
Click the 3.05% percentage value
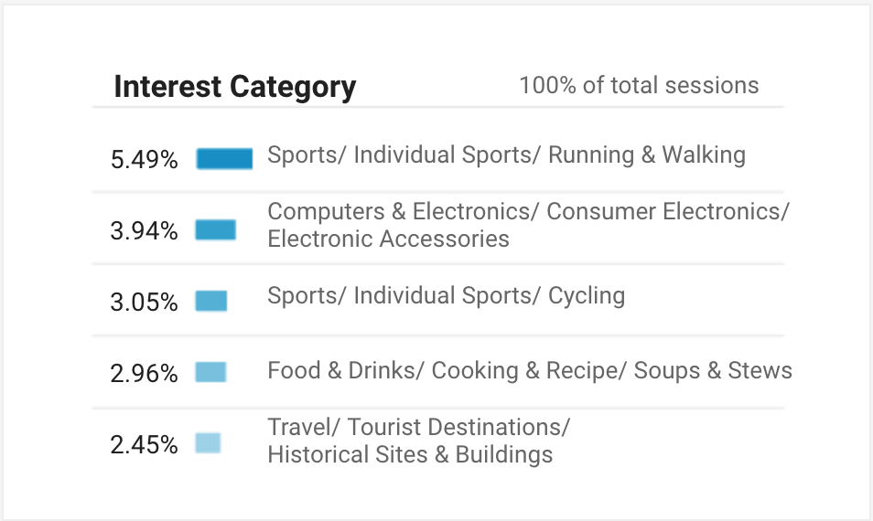pyautogui.click(x=144, y=303)
